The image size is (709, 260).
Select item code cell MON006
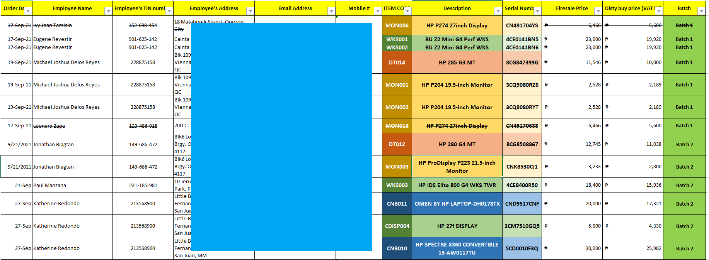(x=397, y=25)
